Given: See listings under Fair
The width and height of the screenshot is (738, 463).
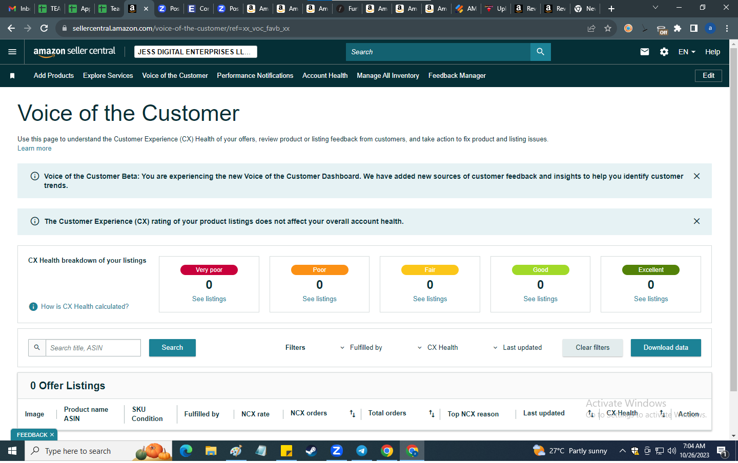Looking at the screenshot, I should pyautogui.click(x=430, y=299).
